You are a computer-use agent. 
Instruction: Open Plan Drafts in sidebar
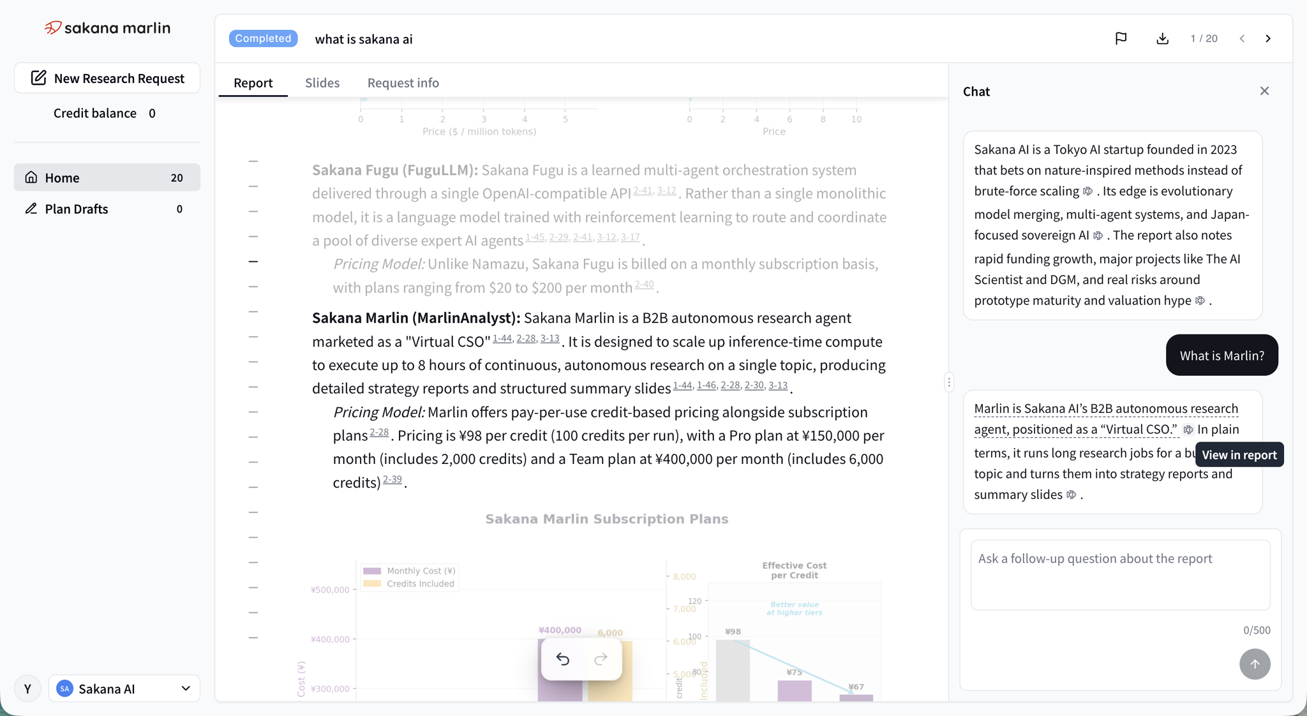pyautogui.click(x=107, y=209)
